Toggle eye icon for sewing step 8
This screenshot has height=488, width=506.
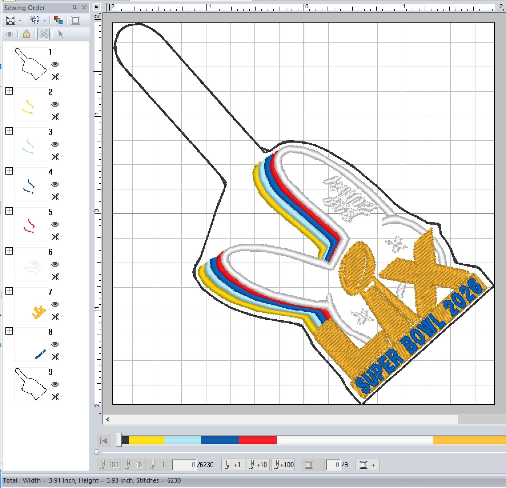(x=55, y=344)
